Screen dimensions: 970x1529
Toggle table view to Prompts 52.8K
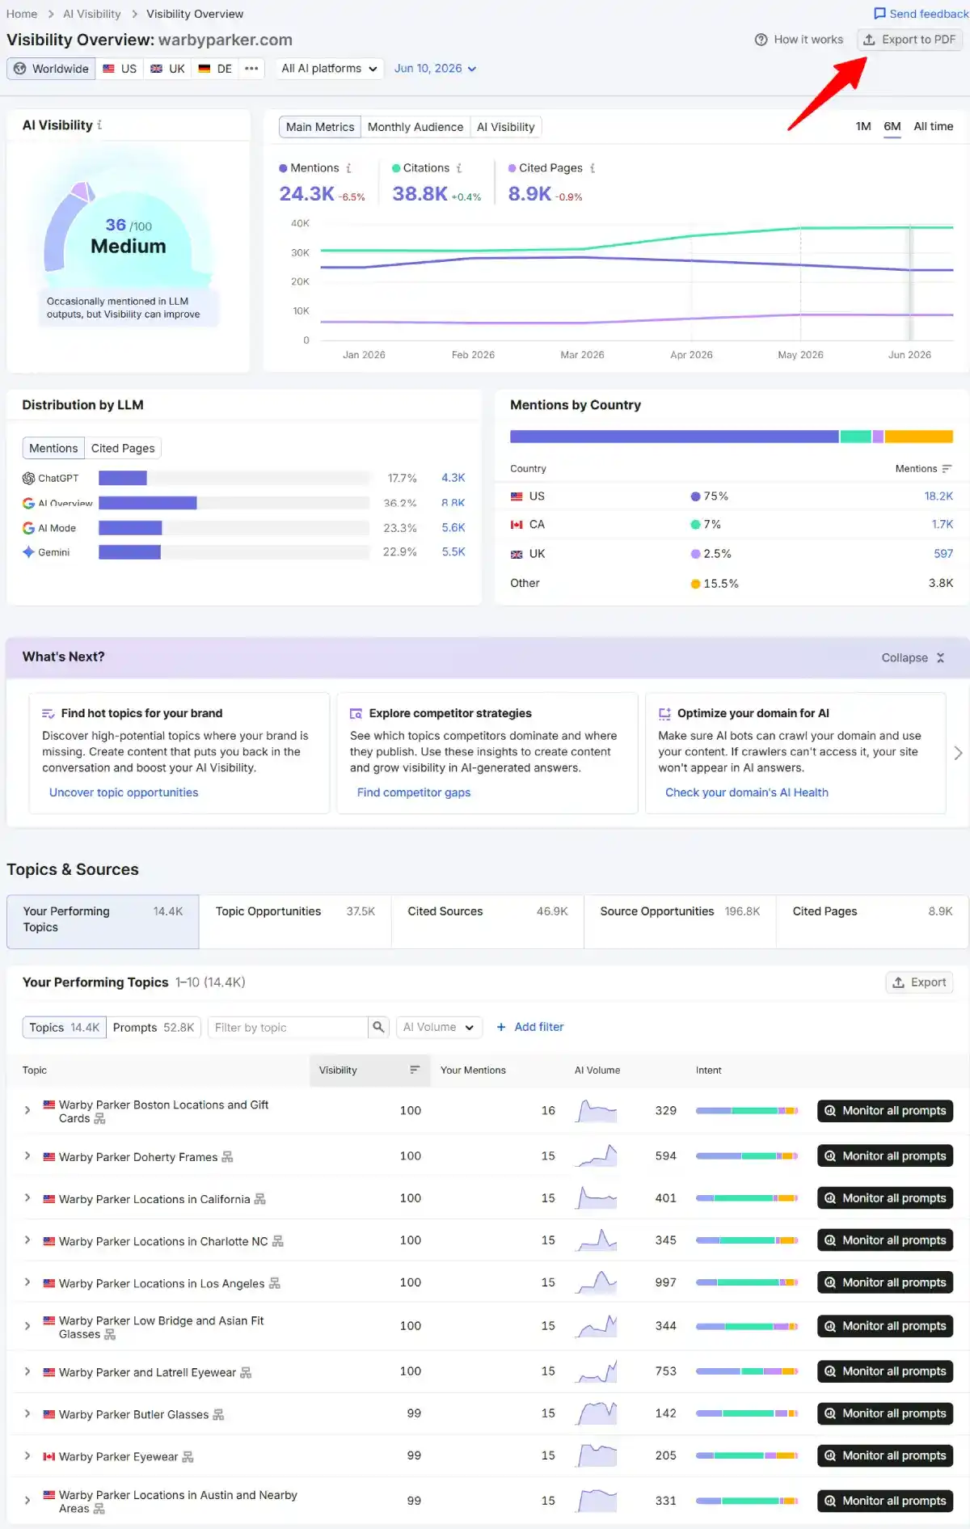[154, 1027]
